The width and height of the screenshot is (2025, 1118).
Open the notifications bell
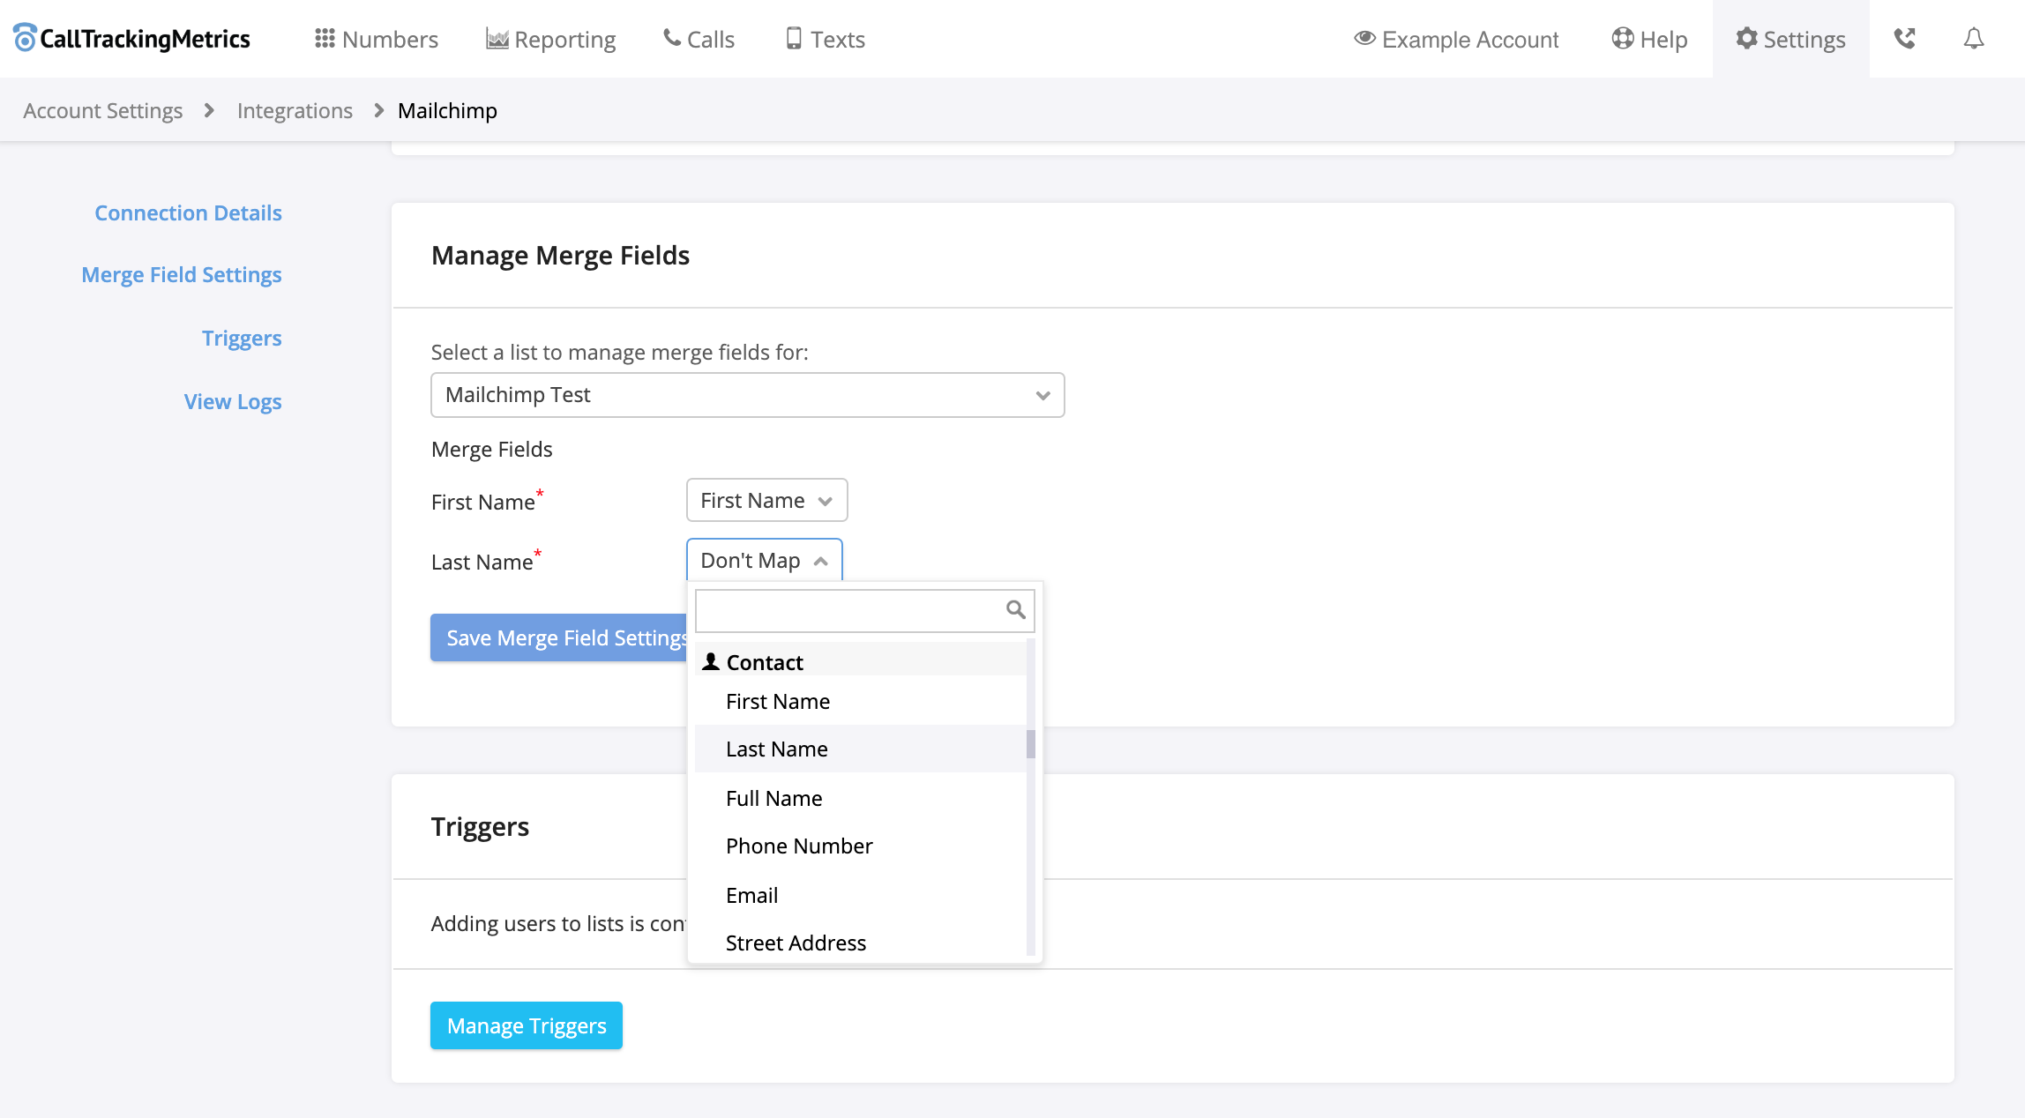pyautogui.click(x=1974, y=39)
